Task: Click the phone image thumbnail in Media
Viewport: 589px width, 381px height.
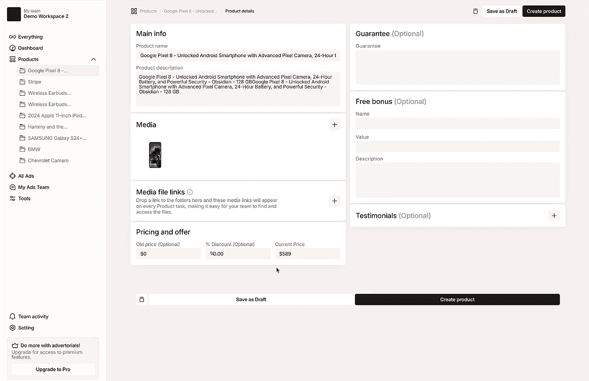Action: [x=155, y=155]
